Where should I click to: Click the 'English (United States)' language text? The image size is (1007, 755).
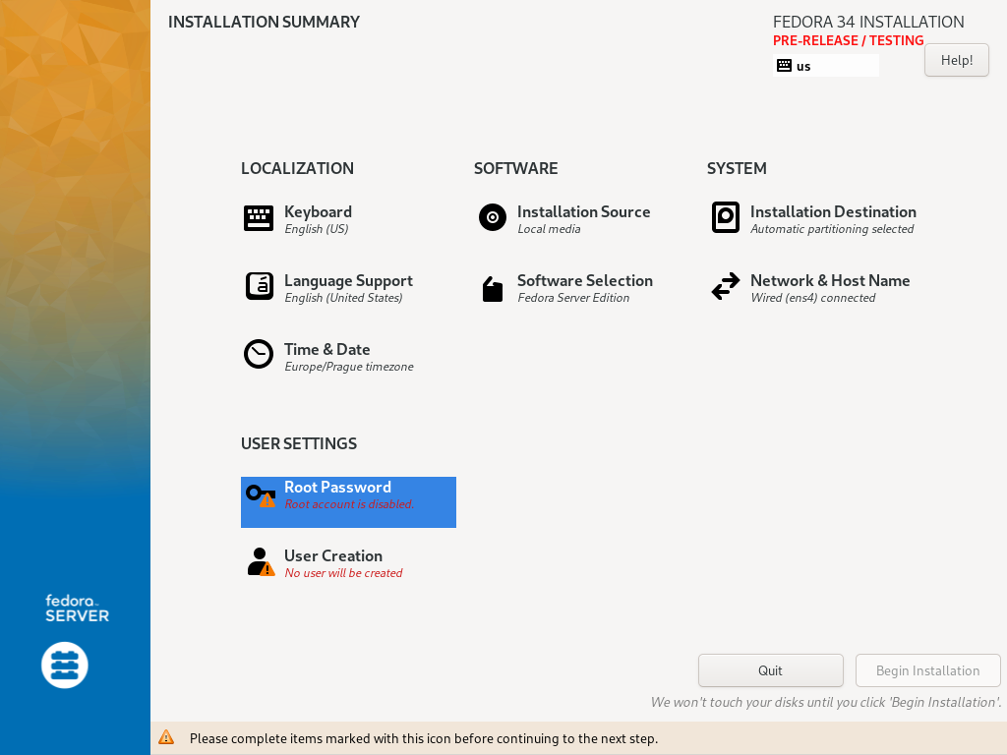pyautogui.click(x=343, y=298)
